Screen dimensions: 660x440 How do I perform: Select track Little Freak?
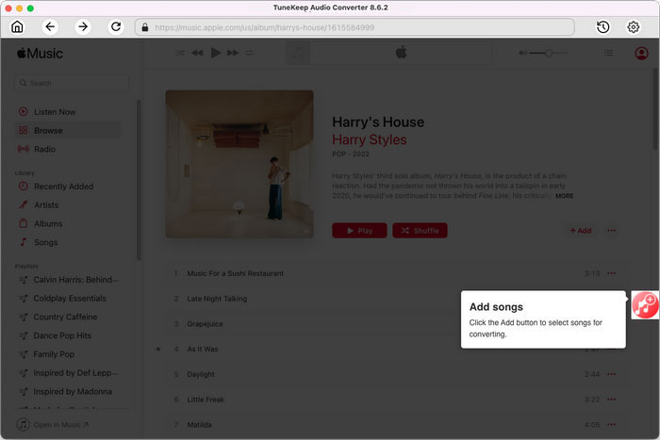[x=206, y=399]
